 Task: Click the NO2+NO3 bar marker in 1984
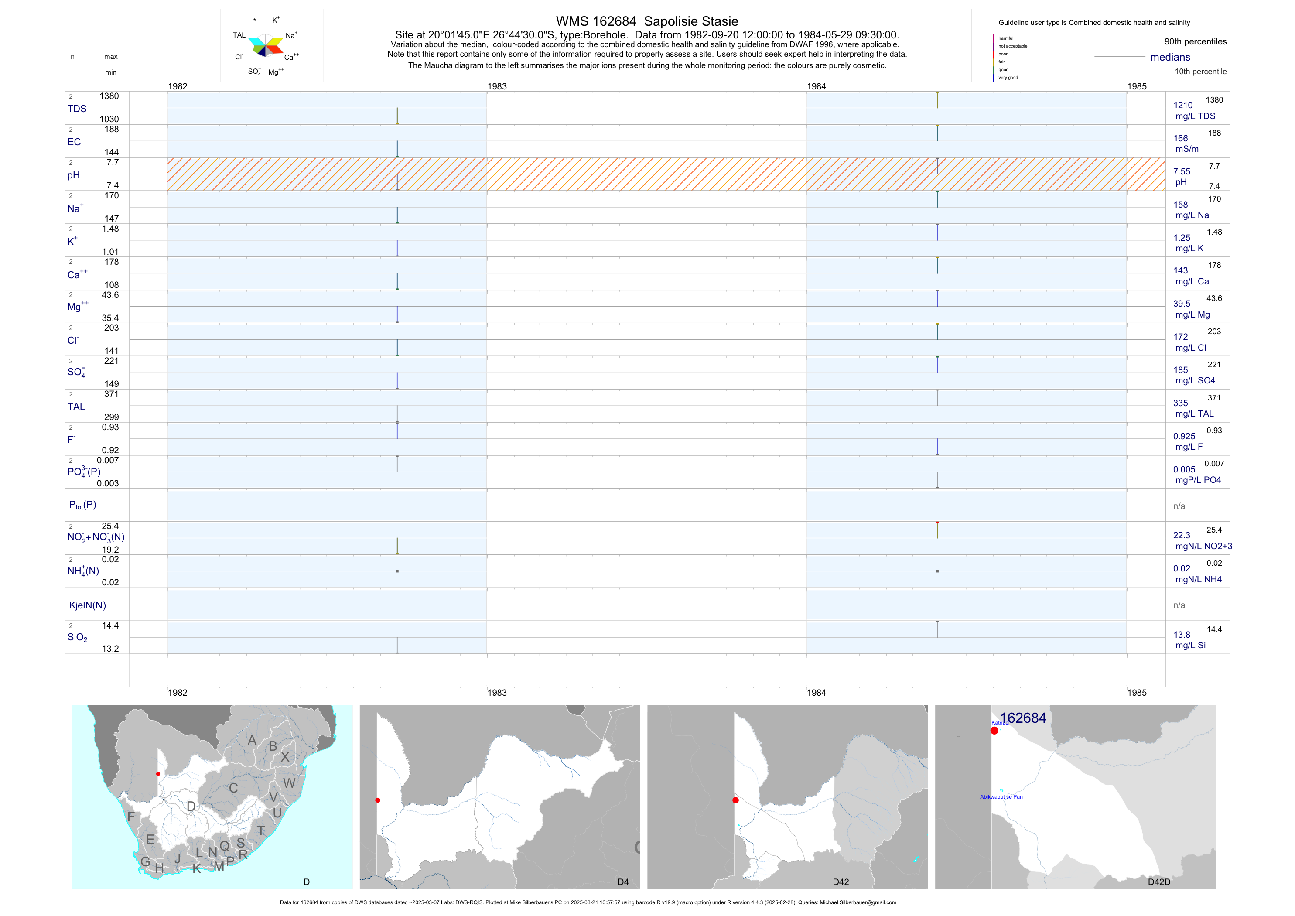[937, 530]
